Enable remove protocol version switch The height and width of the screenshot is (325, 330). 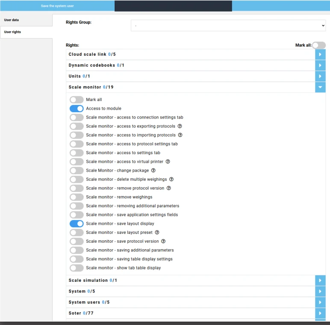pyautogui.click(x=77, y=188)
